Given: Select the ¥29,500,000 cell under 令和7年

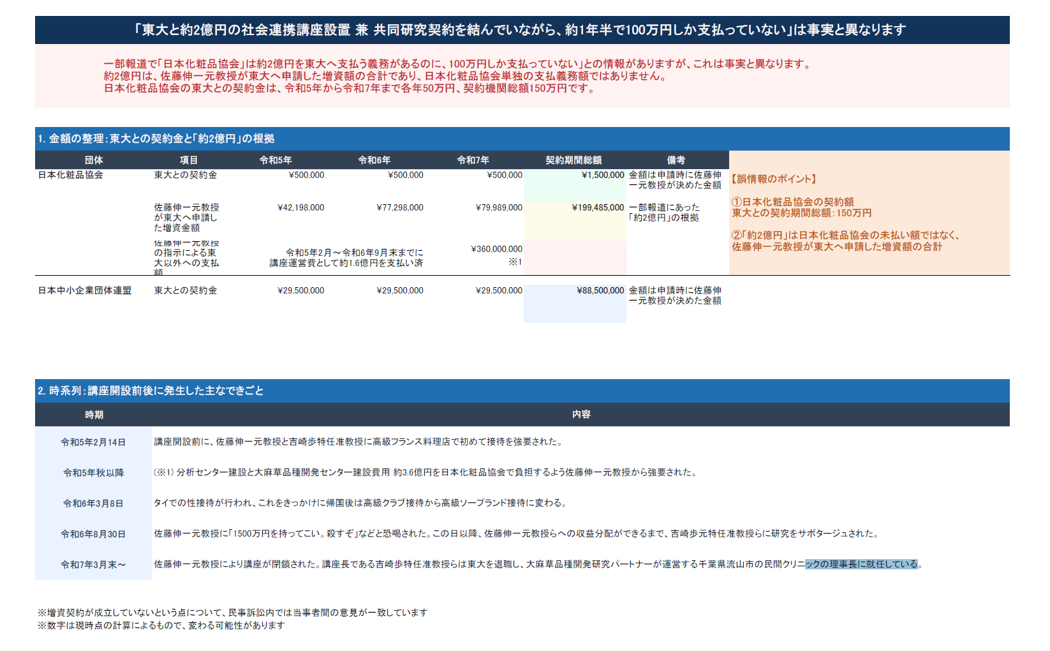Looking at the screenshot, I should 499,290.
